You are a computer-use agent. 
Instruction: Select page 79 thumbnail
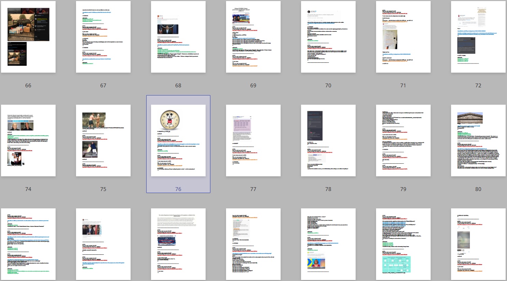click(x=403, y=140)
